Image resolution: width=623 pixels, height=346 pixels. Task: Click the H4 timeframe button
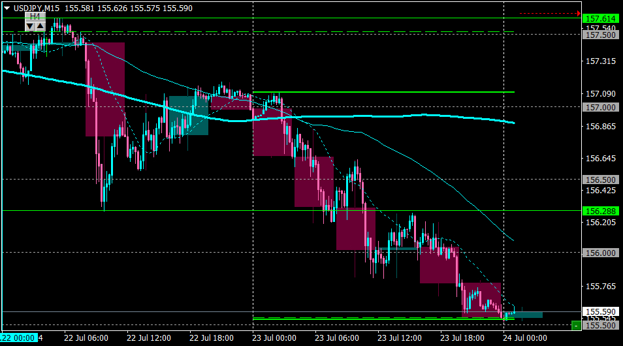35,17
